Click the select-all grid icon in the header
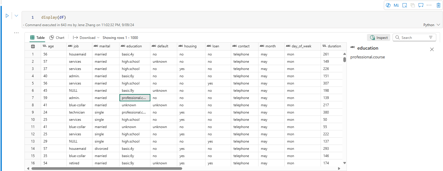Screen dimensions: 443x171 pyautogui.click(x=33, y=46)
